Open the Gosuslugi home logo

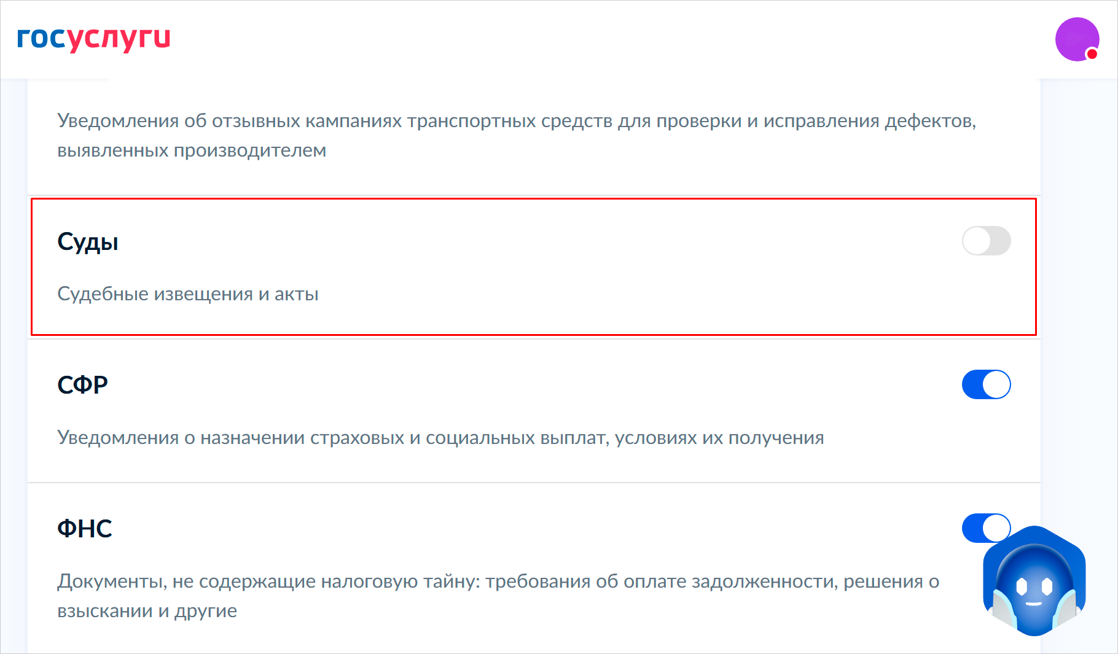click(93, 39)
